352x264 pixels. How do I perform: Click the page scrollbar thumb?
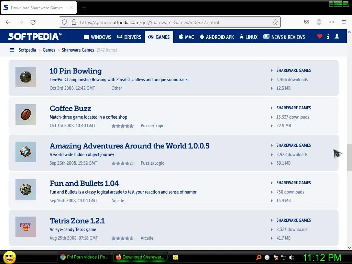349,157
